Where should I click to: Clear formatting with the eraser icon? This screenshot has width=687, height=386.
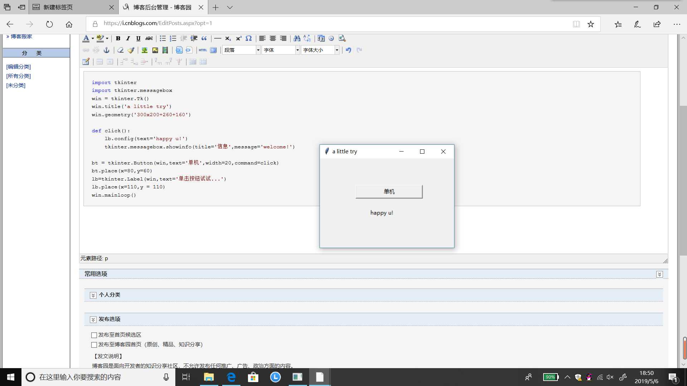(121, 50)
